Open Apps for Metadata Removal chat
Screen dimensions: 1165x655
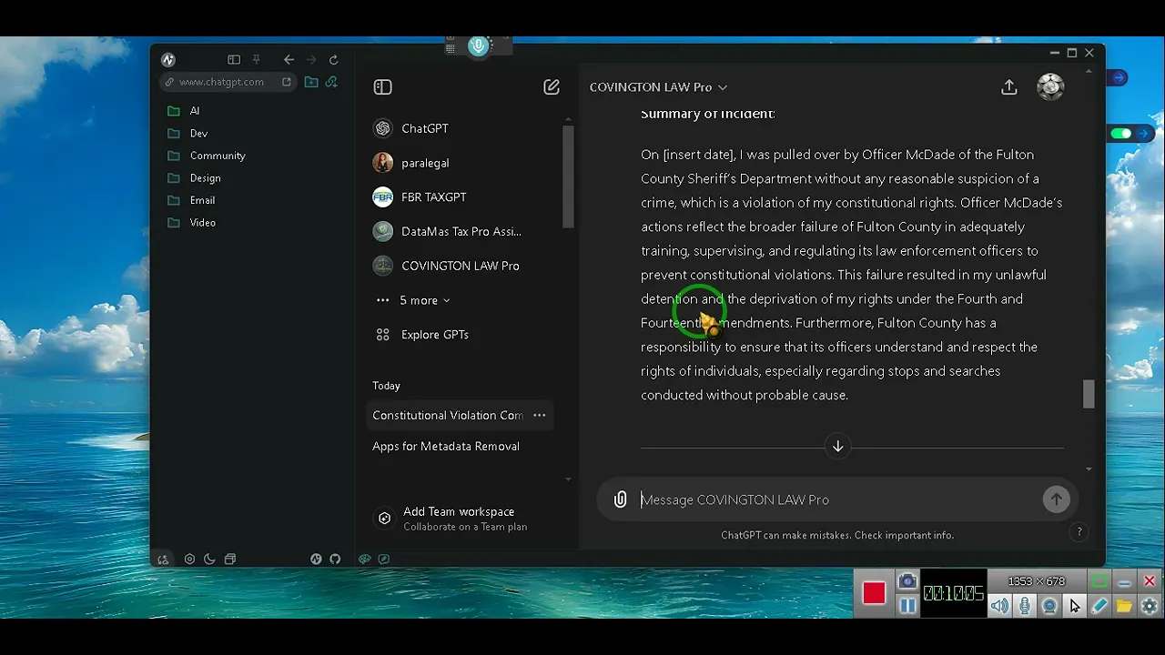tap(446, 446)
